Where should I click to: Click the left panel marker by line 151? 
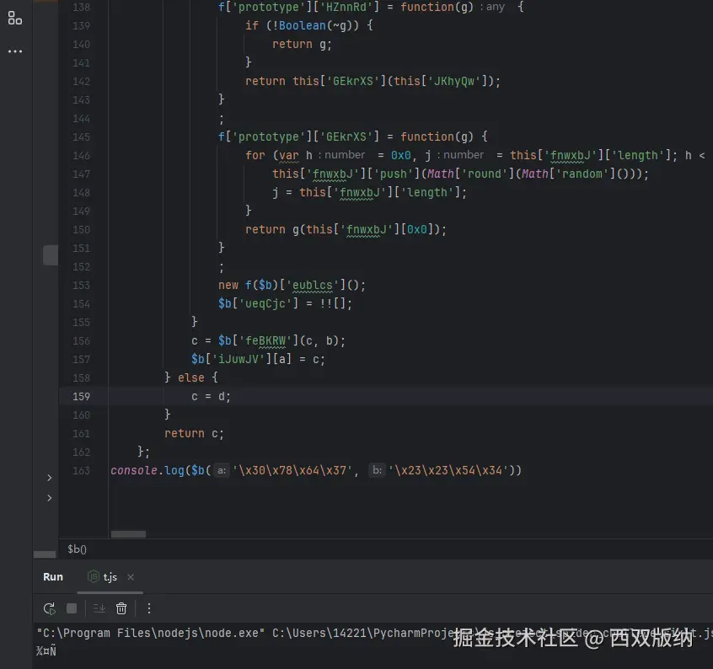(x=50, y=255)
